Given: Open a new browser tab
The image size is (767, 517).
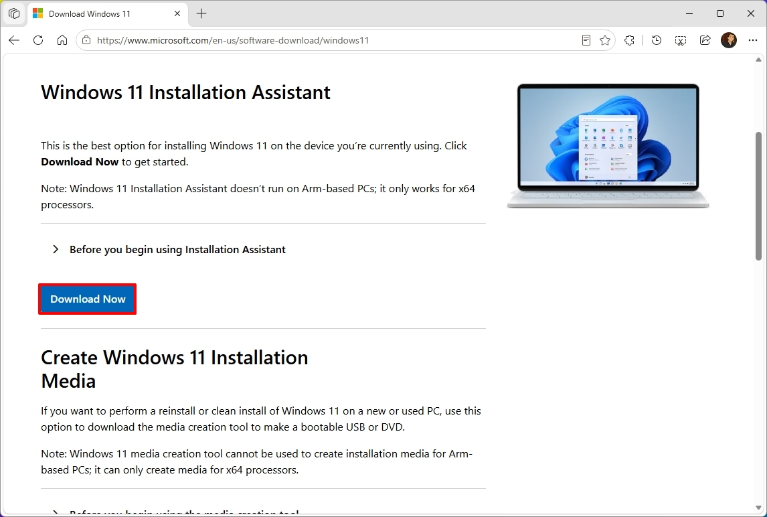Looking at the screenshot, I should [201, 13].
